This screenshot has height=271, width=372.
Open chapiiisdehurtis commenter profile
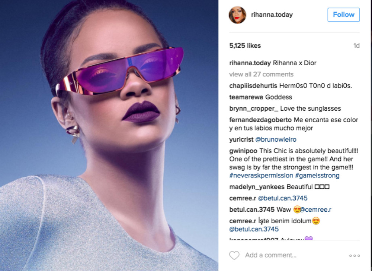click(253, 86)
